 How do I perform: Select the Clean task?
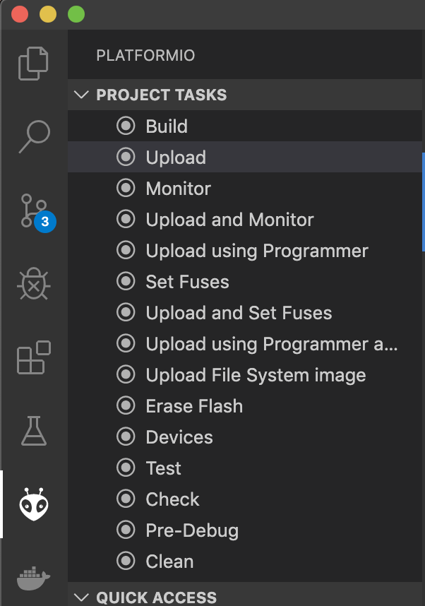click(245, 562)
